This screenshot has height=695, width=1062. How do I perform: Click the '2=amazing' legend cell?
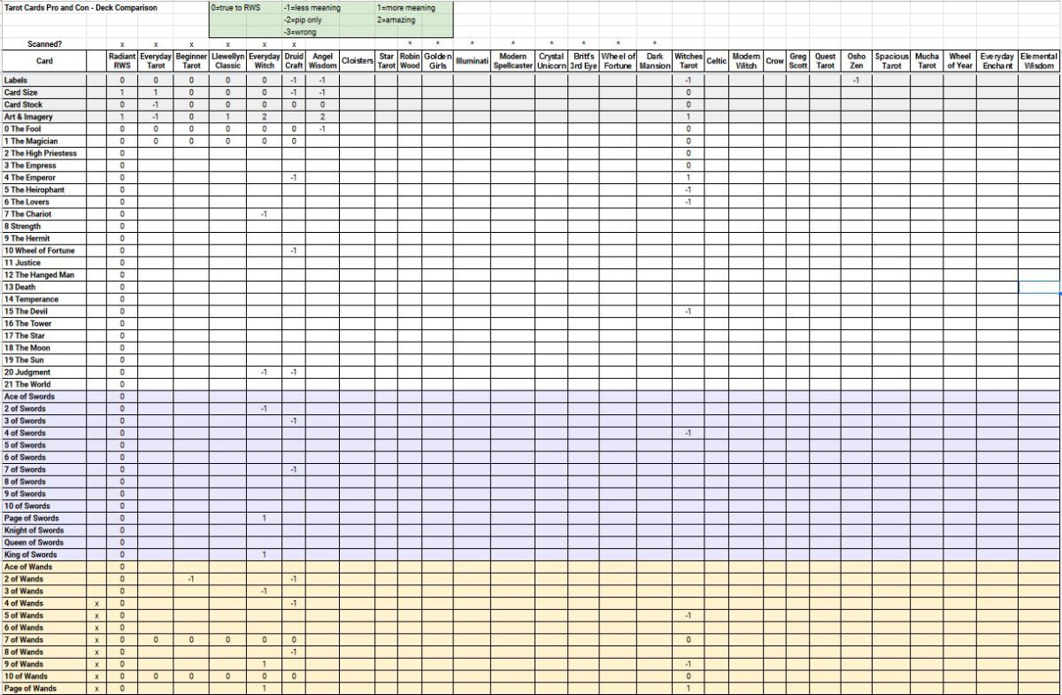point(396,19)
